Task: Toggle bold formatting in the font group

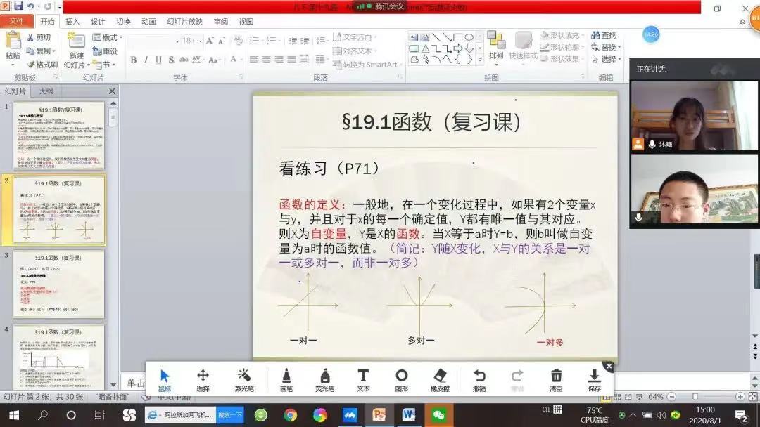Action: (134, 60)
